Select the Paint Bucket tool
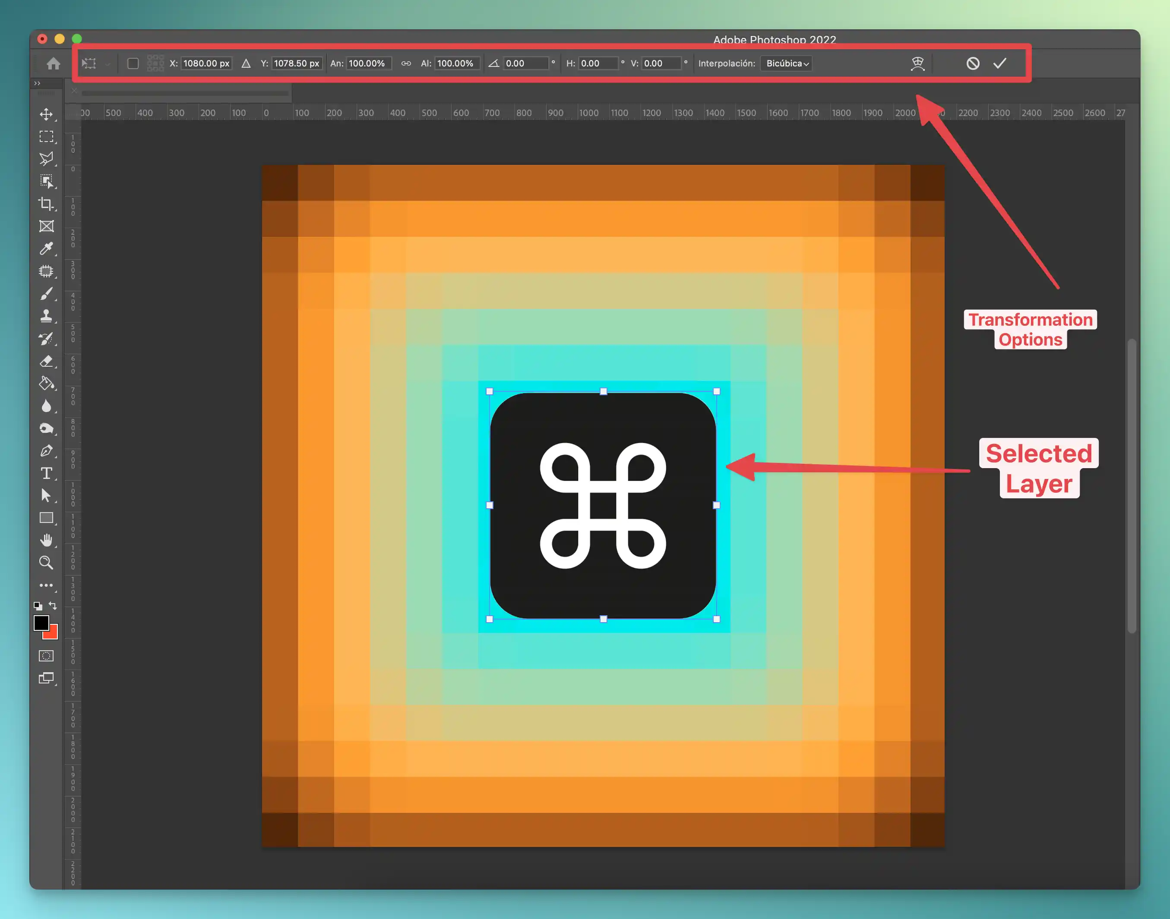The height and width of the screenshot is (919, 1170). 46,383
